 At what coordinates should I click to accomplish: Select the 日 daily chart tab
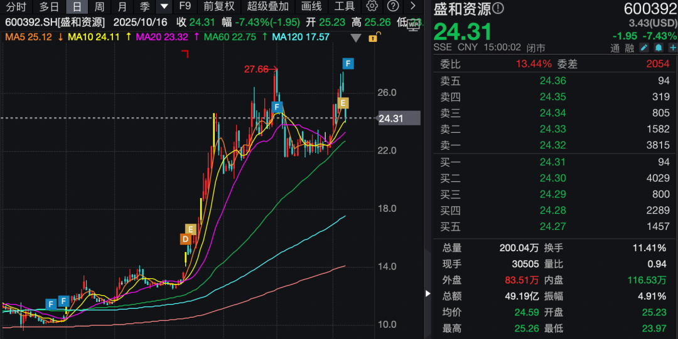[x=77, y=6]
